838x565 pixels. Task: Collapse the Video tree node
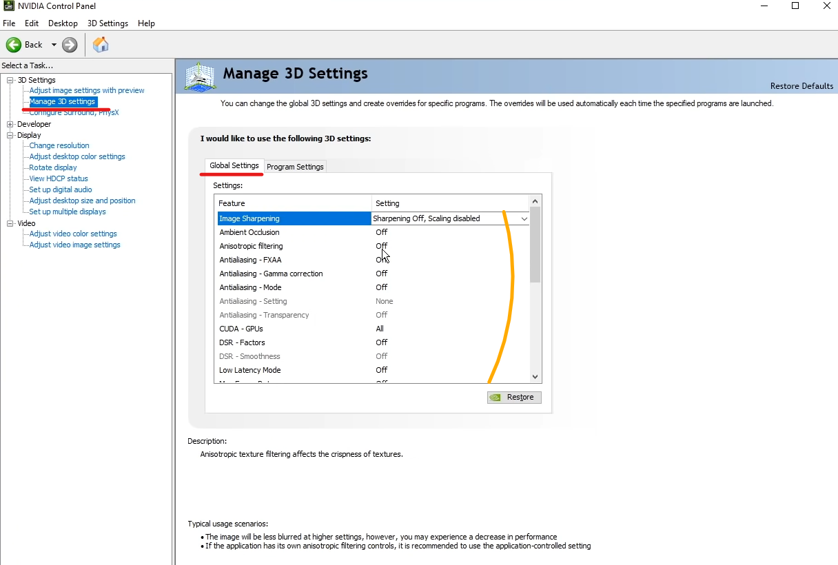pyautogui.click(x=10, y=223)
